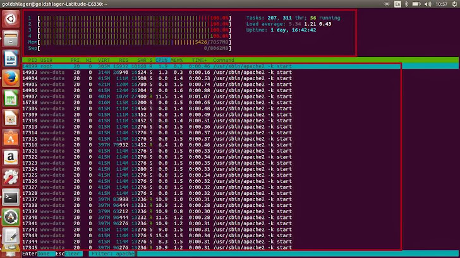Open System Settings gear-and-wrench icon
Screen dimensions: 460x258
pyautogui.click(x=11, y=177)
